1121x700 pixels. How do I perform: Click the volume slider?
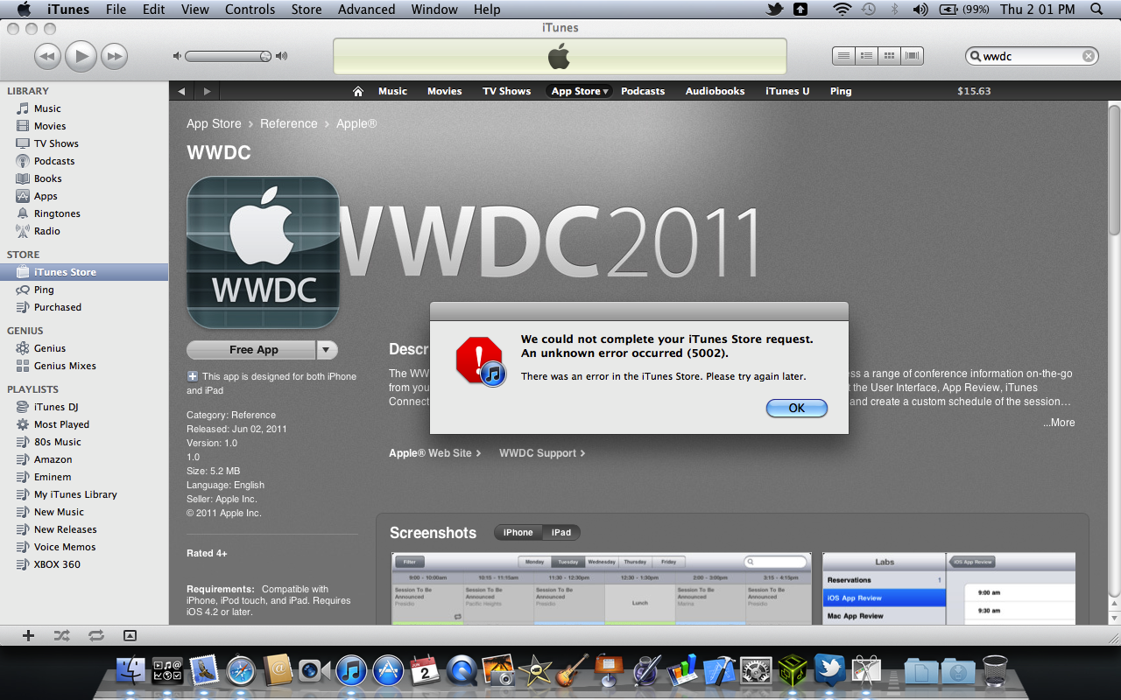228,56
